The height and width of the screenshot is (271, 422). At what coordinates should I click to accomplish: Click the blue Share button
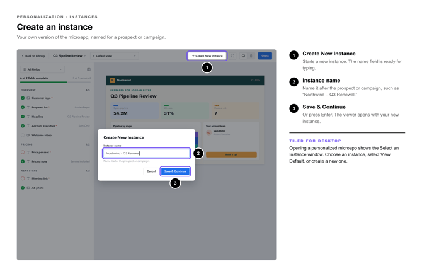(265, 56)
